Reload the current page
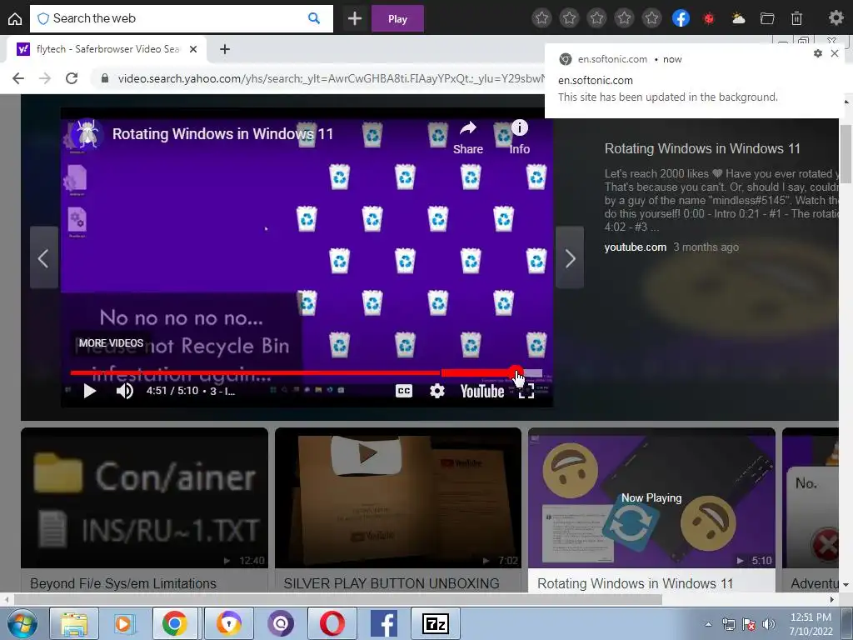Screen dimensions: 853x640 72,78
